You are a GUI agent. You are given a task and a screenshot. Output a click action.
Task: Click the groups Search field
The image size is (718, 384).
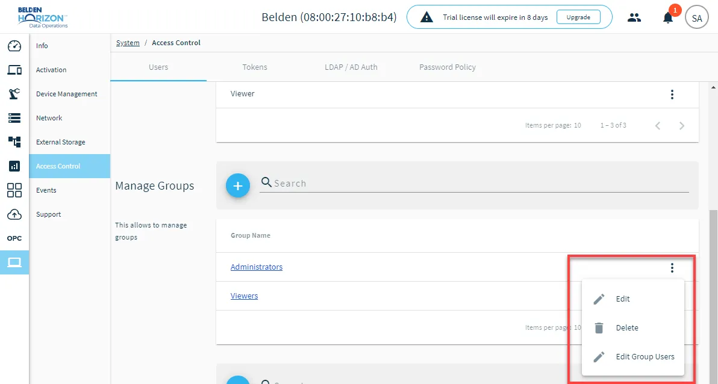[475, 184]
